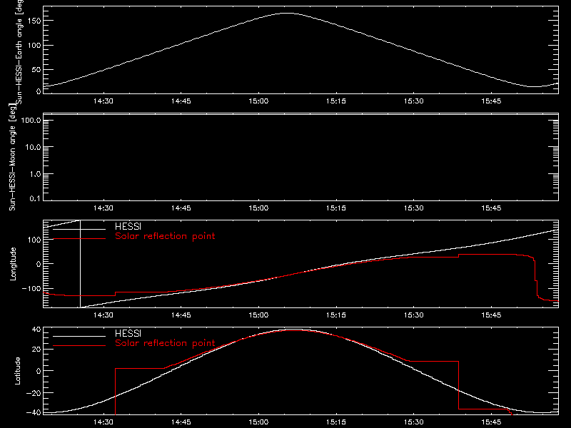Click 14:45 time label under Earth angle plot
Viewport: 571px width, 428px height.
(181, 101)
